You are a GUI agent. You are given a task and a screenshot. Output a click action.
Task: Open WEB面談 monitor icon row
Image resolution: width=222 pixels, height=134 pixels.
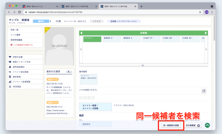point(25,87)
